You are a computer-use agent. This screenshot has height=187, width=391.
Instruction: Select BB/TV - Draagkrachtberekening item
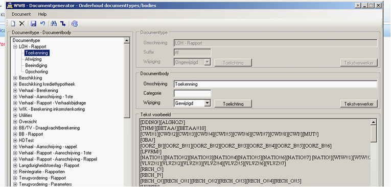coord(49,128)
